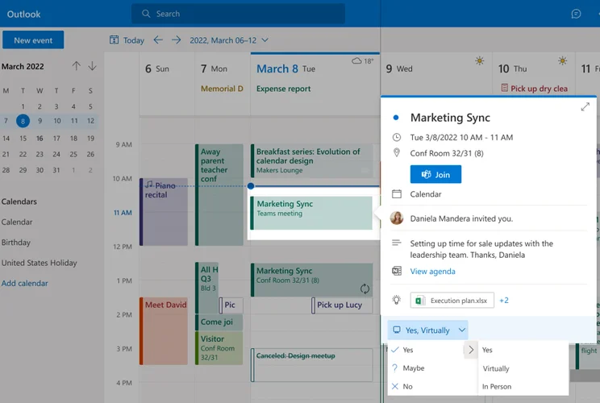Select Yes in the attendance submenu

(x=487, y=350)
